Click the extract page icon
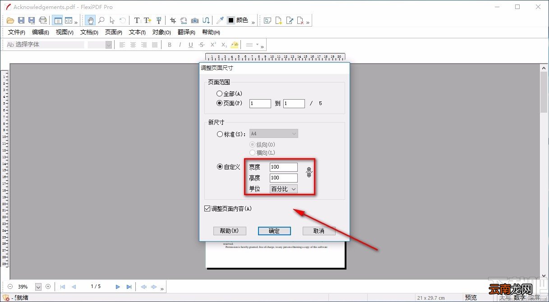The image size is (549, 302). pos(290,20)
